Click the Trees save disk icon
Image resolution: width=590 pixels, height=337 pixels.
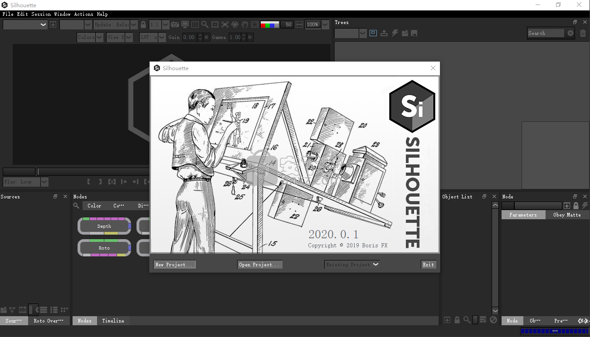coord(414,33)
